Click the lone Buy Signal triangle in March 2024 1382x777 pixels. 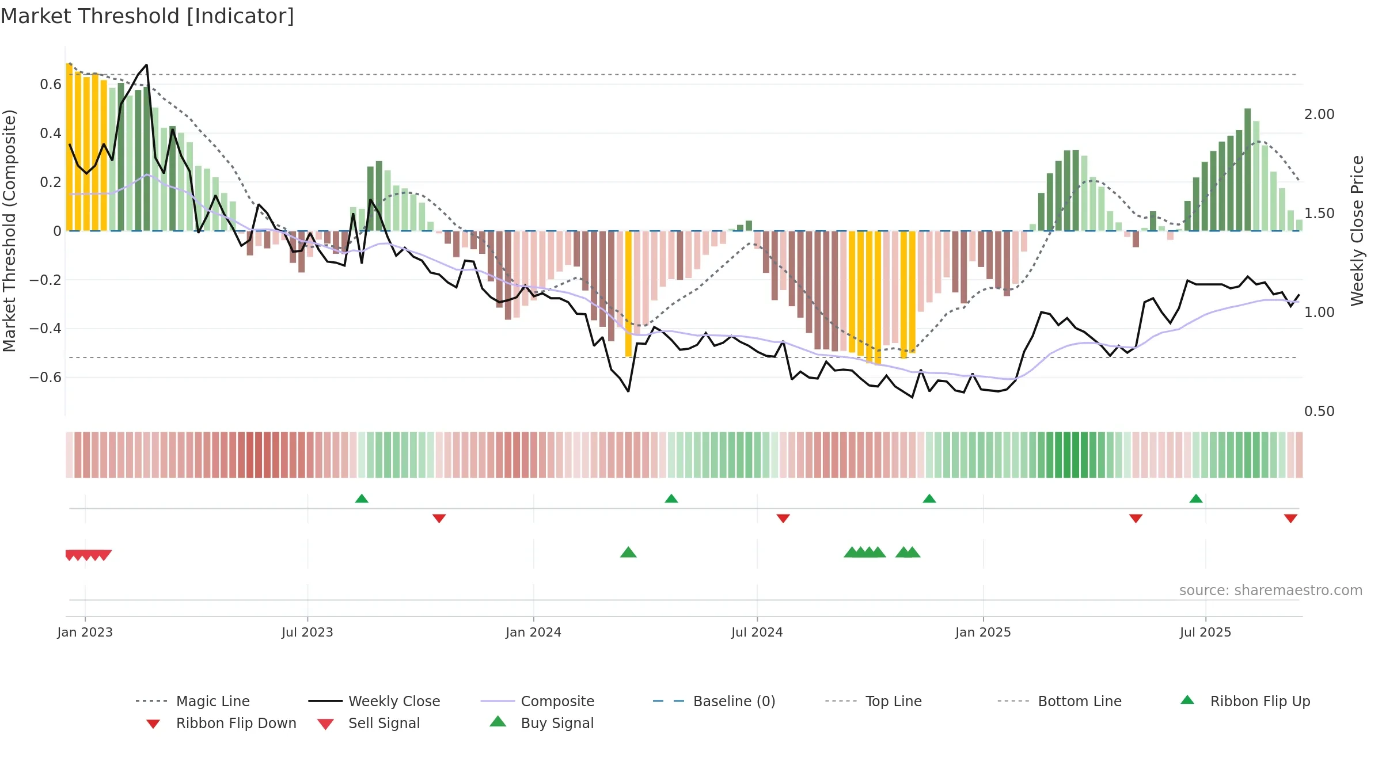click(x=628, y=553)
